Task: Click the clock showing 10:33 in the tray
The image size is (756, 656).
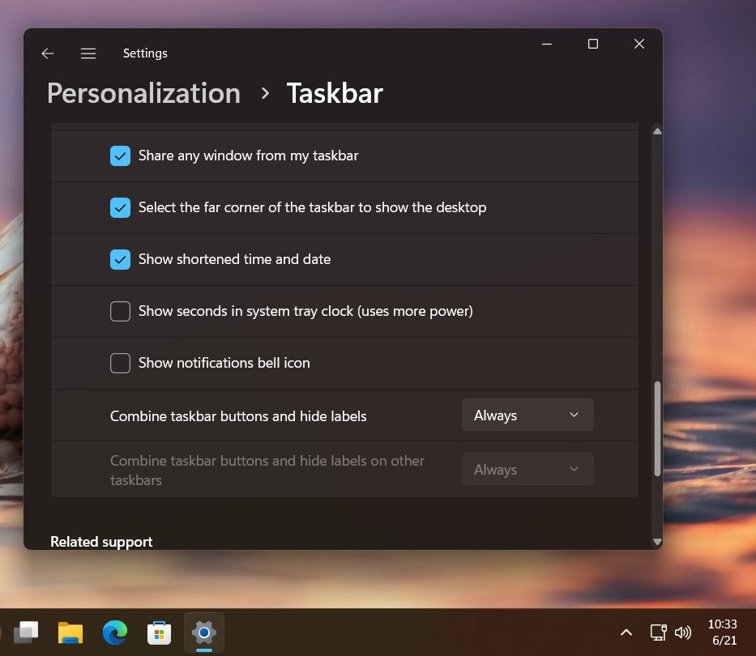Action: pos(722,633)
